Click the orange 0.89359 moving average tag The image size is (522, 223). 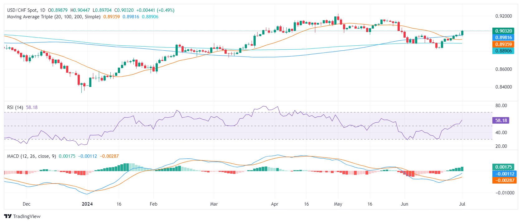(x=503, y=44)
